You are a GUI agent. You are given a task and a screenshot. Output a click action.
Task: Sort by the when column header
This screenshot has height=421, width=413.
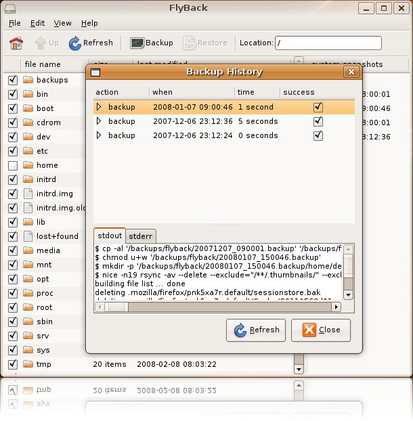coord(192,92)
